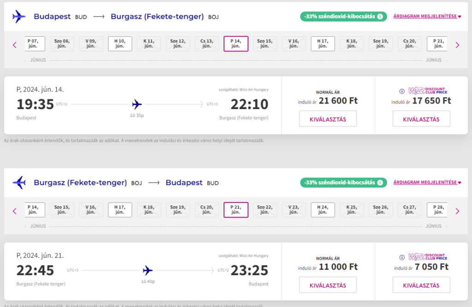Click airplane icon next to Budapest BUD heading
This screenshot has height=307, width=472.
19,17
